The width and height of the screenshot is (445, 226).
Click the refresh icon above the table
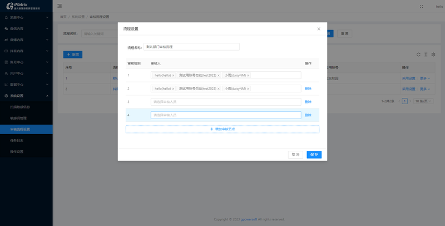(x=418, y=55)
